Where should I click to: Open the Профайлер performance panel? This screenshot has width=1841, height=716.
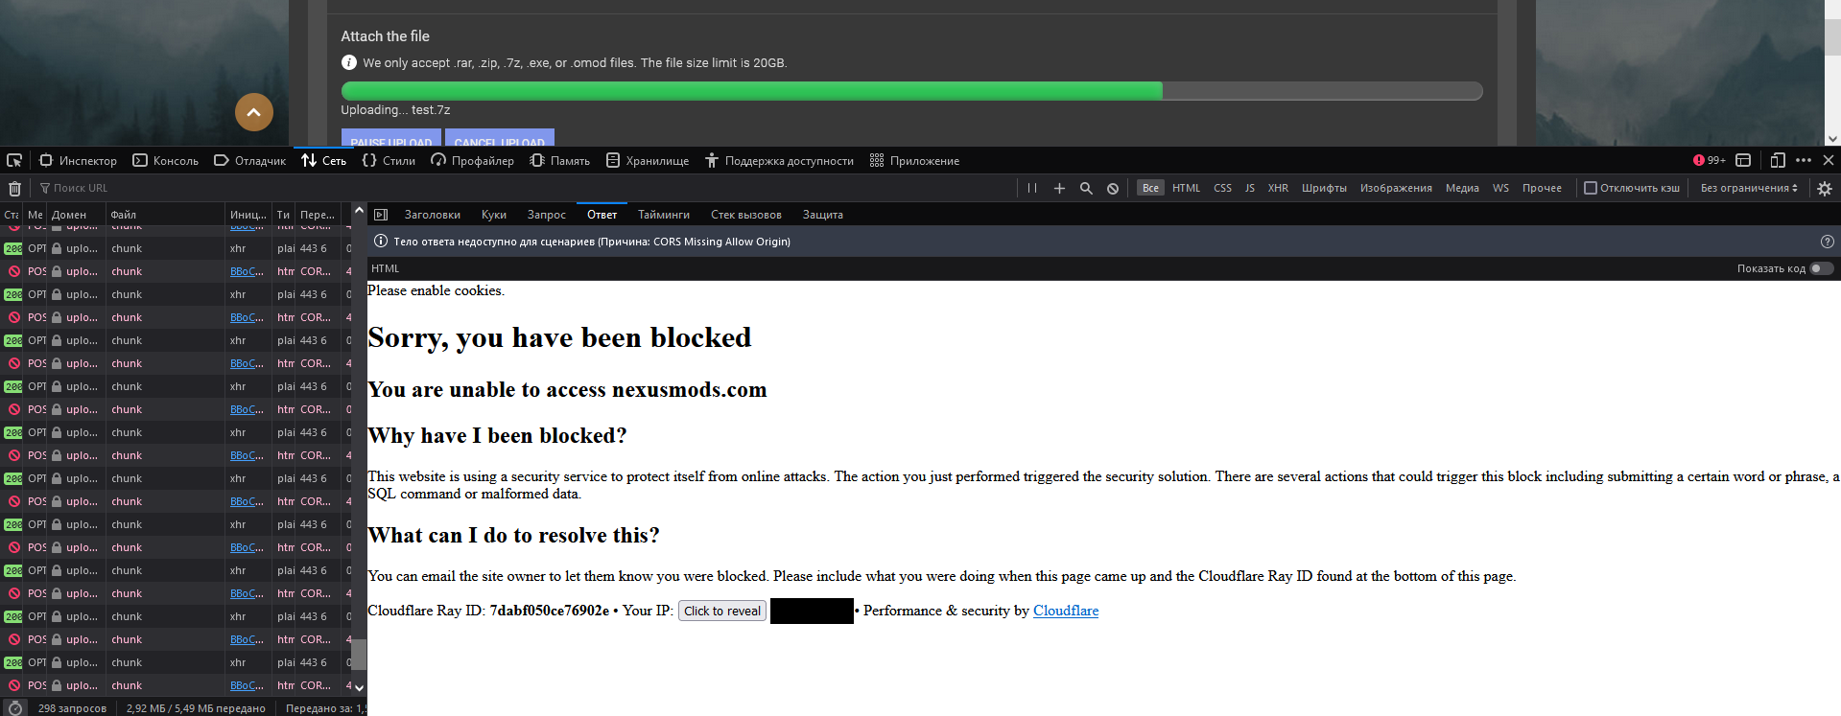pos(472,160)
